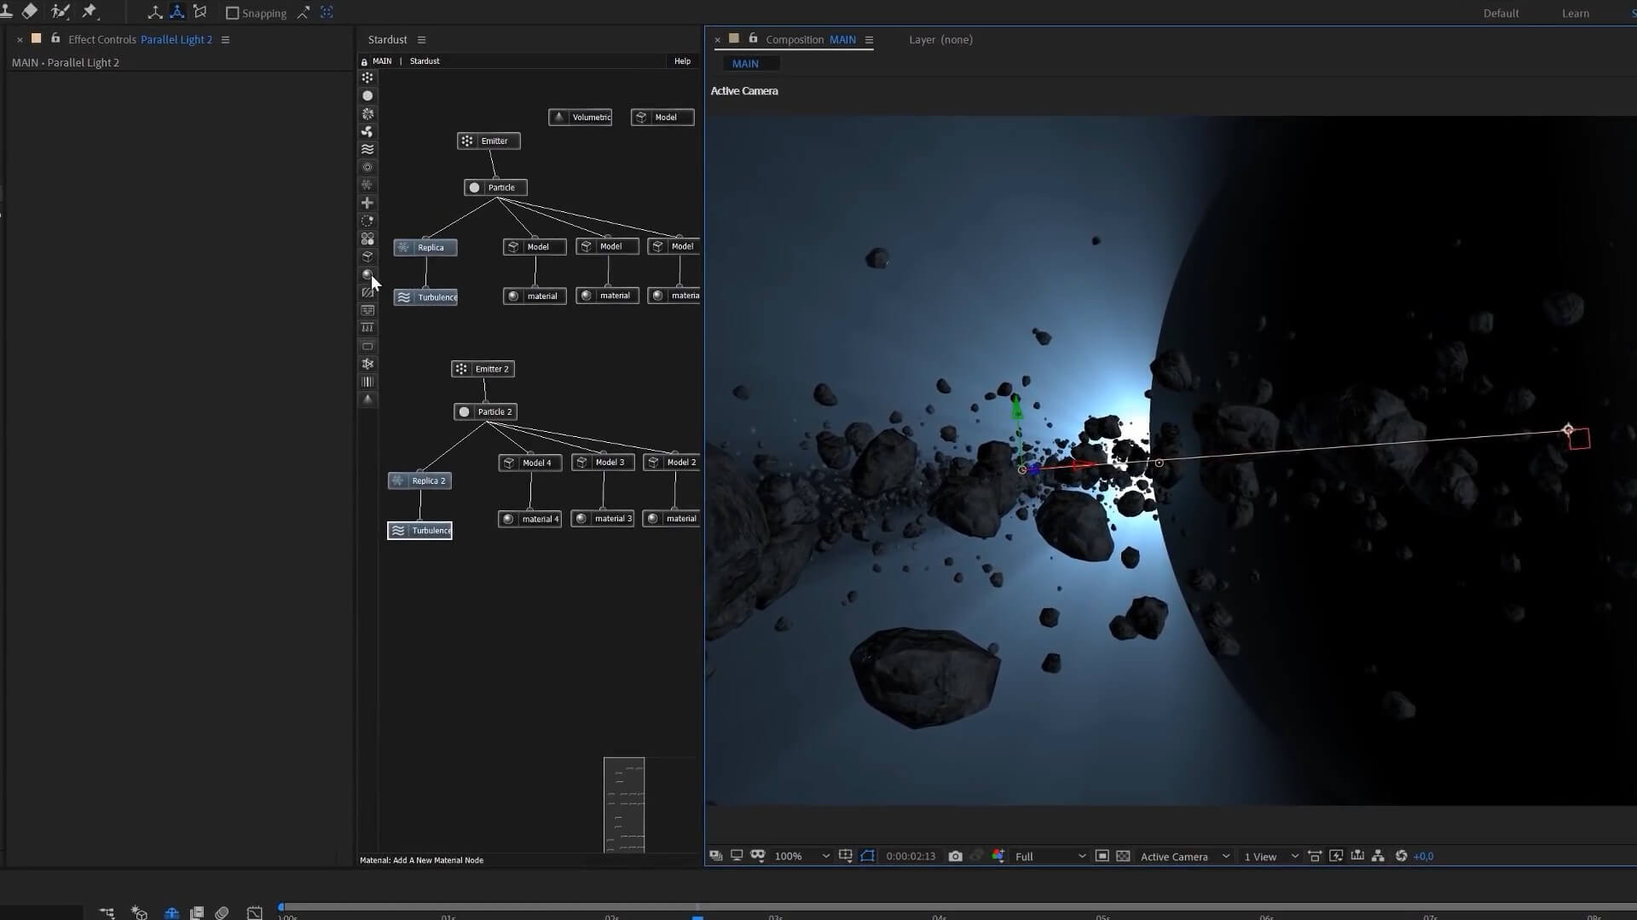Add a Motion dotted-circle node from toolbar
Image resolution: width=1637 pixels, height=920 pixels.
(367, 221)
